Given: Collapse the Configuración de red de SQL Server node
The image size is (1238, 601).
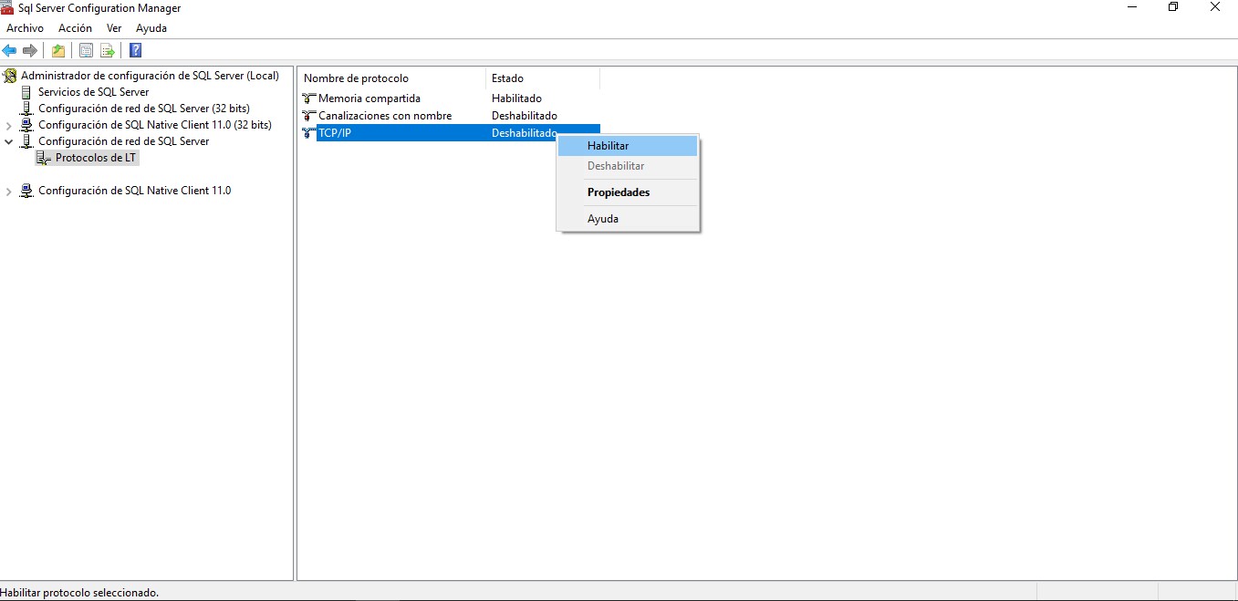Looking at the screenshot, I should coord(9,141).
